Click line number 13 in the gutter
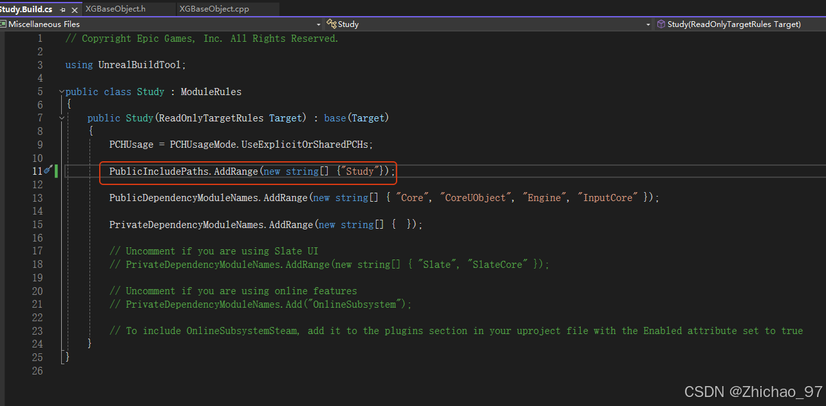The image size is (826, 406). tap(37, 198)
